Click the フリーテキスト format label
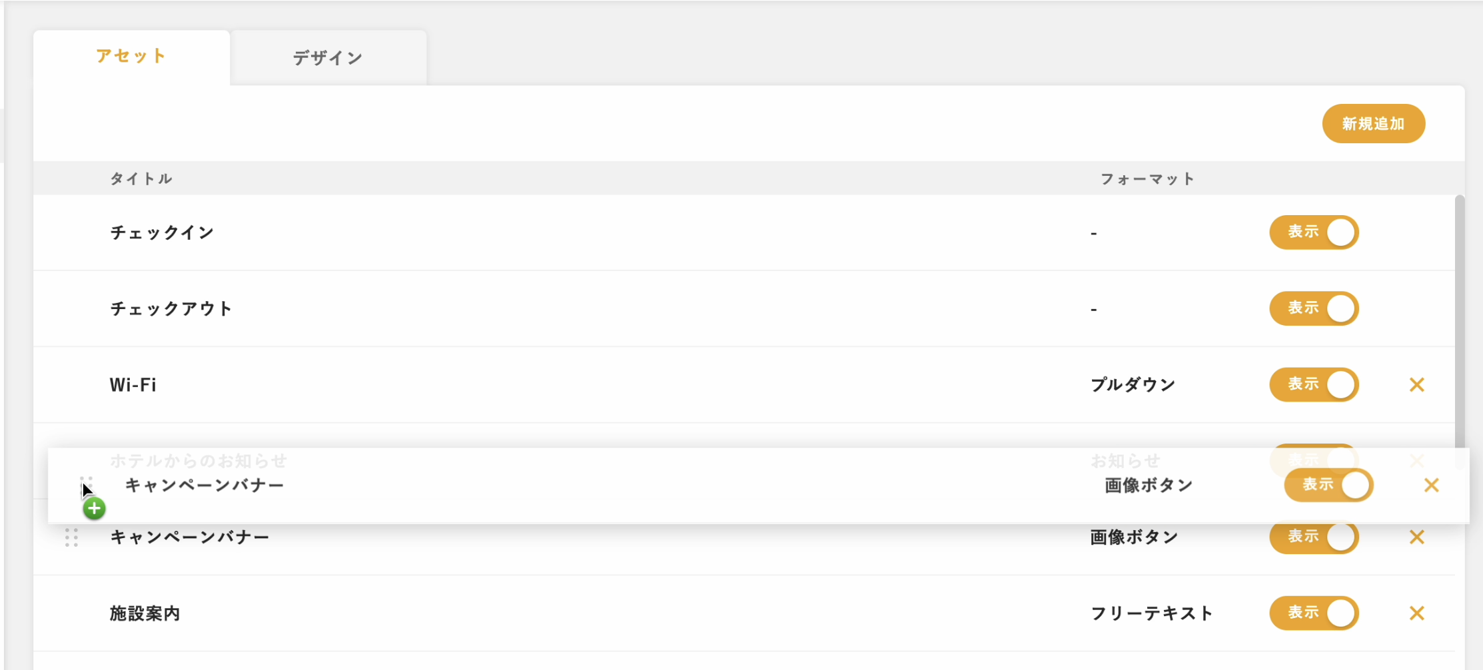 click(1152, 613)
